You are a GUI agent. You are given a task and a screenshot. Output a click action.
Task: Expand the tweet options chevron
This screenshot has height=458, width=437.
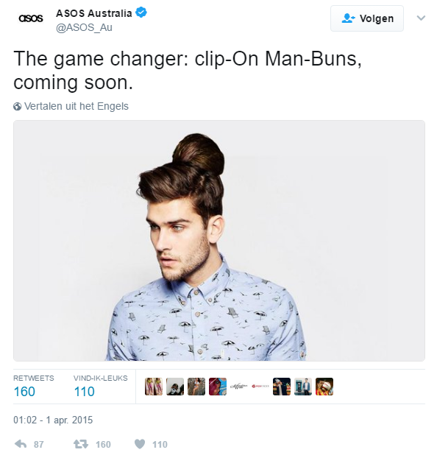tap(421, 18)
